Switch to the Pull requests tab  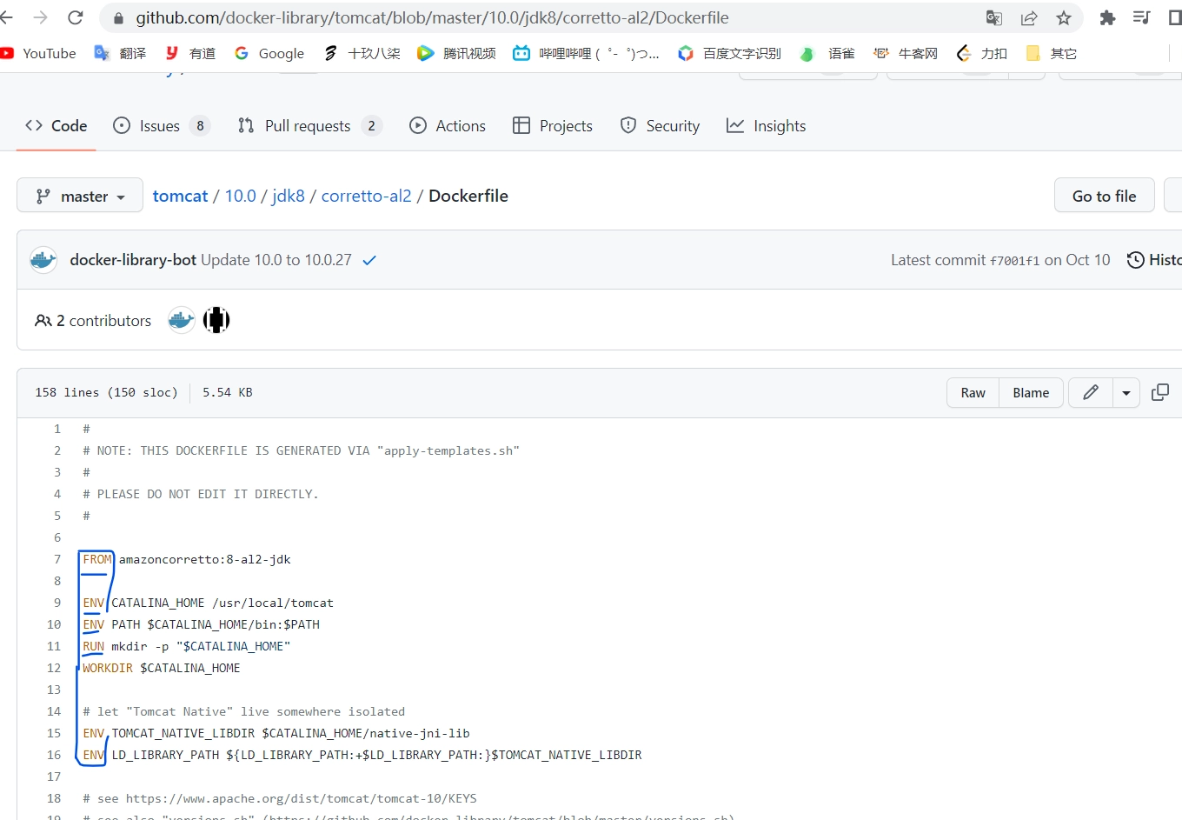309,126
